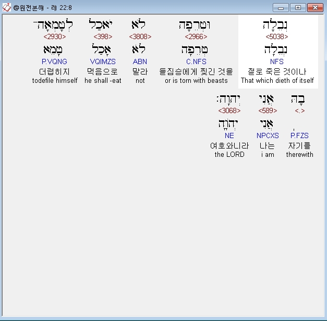Viewport: 327px width, 321px height.
Task: Click Strong's number <3808>
Action: [x=140, y=36]
